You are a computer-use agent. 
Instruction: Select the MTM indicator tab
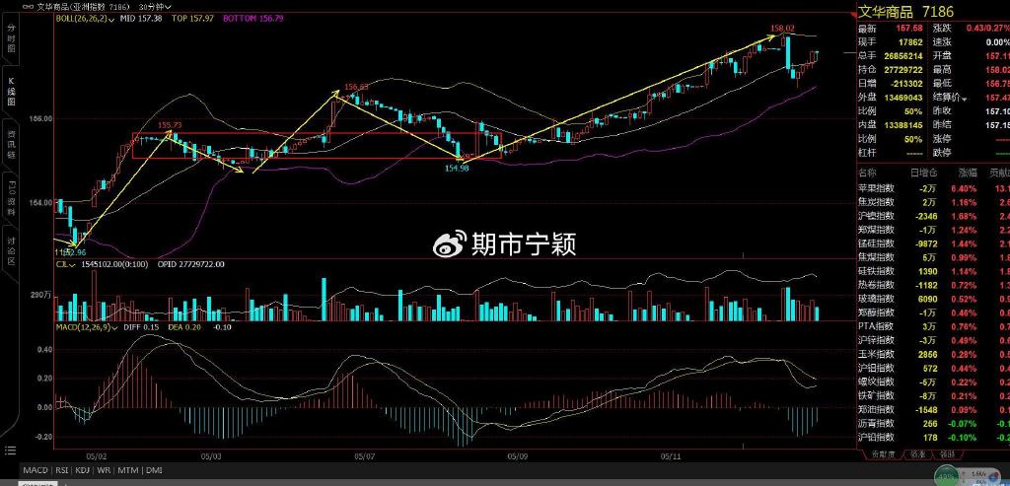[x=128, y=470]
